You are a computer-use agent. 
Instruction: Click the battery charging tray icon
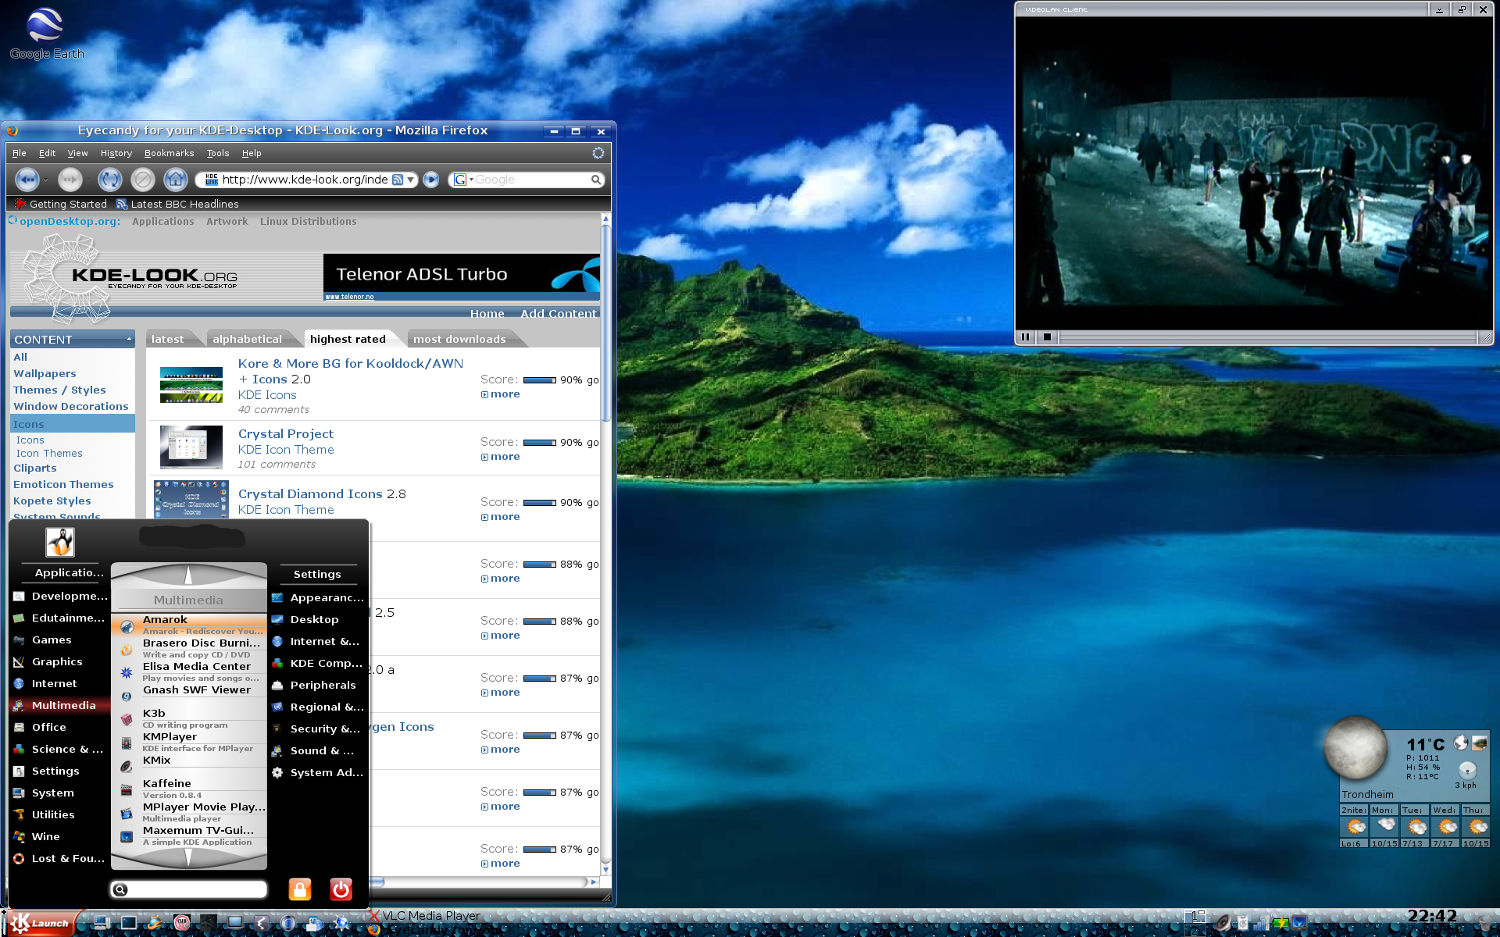click(1280, 923)
